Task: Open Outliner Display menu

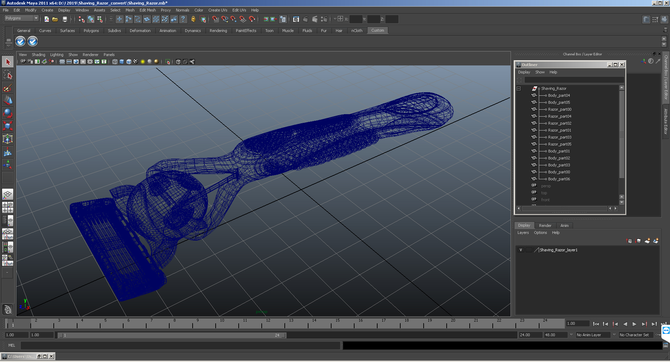Action: click(x=524, y=72)
